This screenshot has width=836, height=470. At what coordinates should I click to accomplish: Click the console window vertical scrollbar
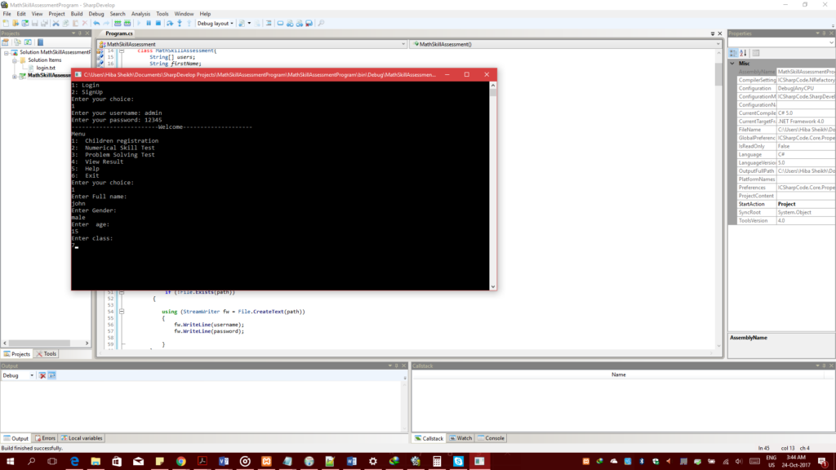[492, 188]
